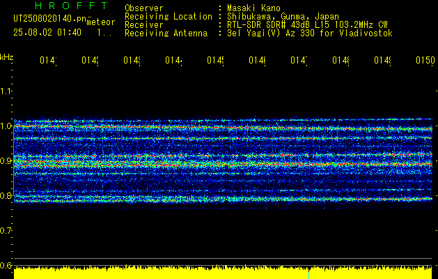Click the 1.0 kHz axis label
Viewport: 438px width, 279px height.
coord(6,126)
